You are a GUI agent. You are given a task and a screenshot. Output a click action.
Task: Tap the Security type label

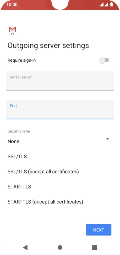point(18,131)
